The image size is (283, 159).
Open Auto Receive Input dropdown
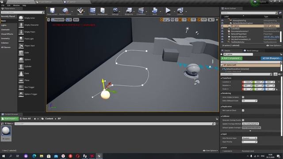[249, 138]
